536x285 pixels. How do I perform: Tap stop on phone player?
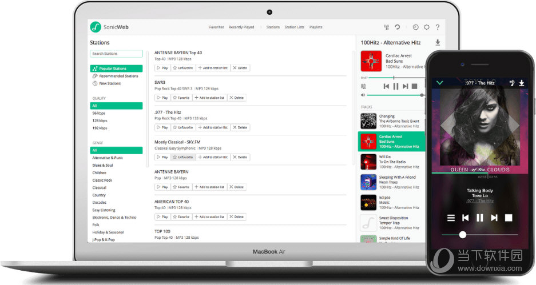[509, 218]
